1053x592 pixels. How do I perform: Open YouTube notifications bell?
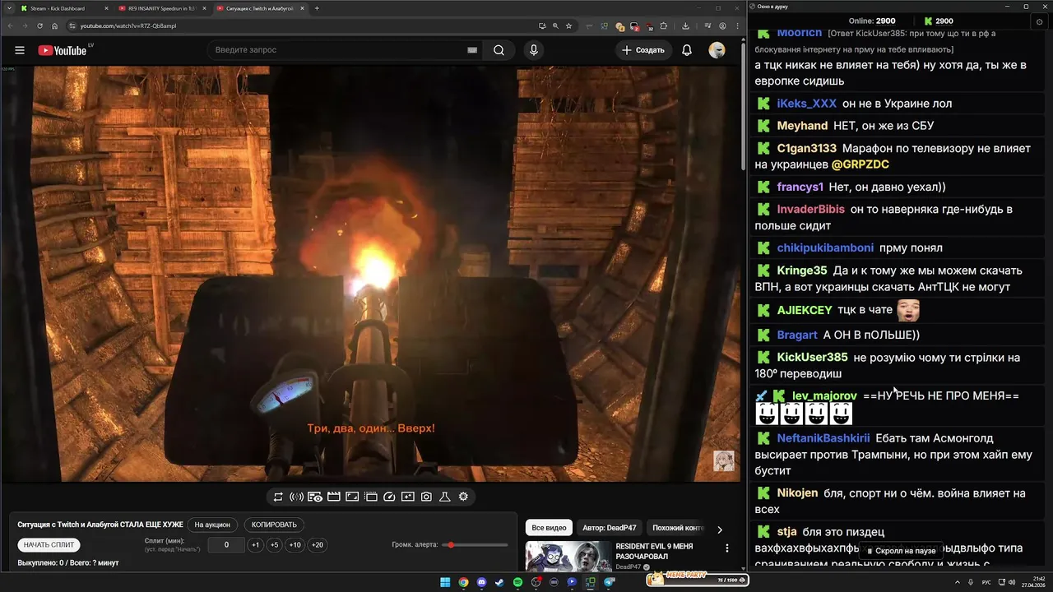click(x=687, y=50)
